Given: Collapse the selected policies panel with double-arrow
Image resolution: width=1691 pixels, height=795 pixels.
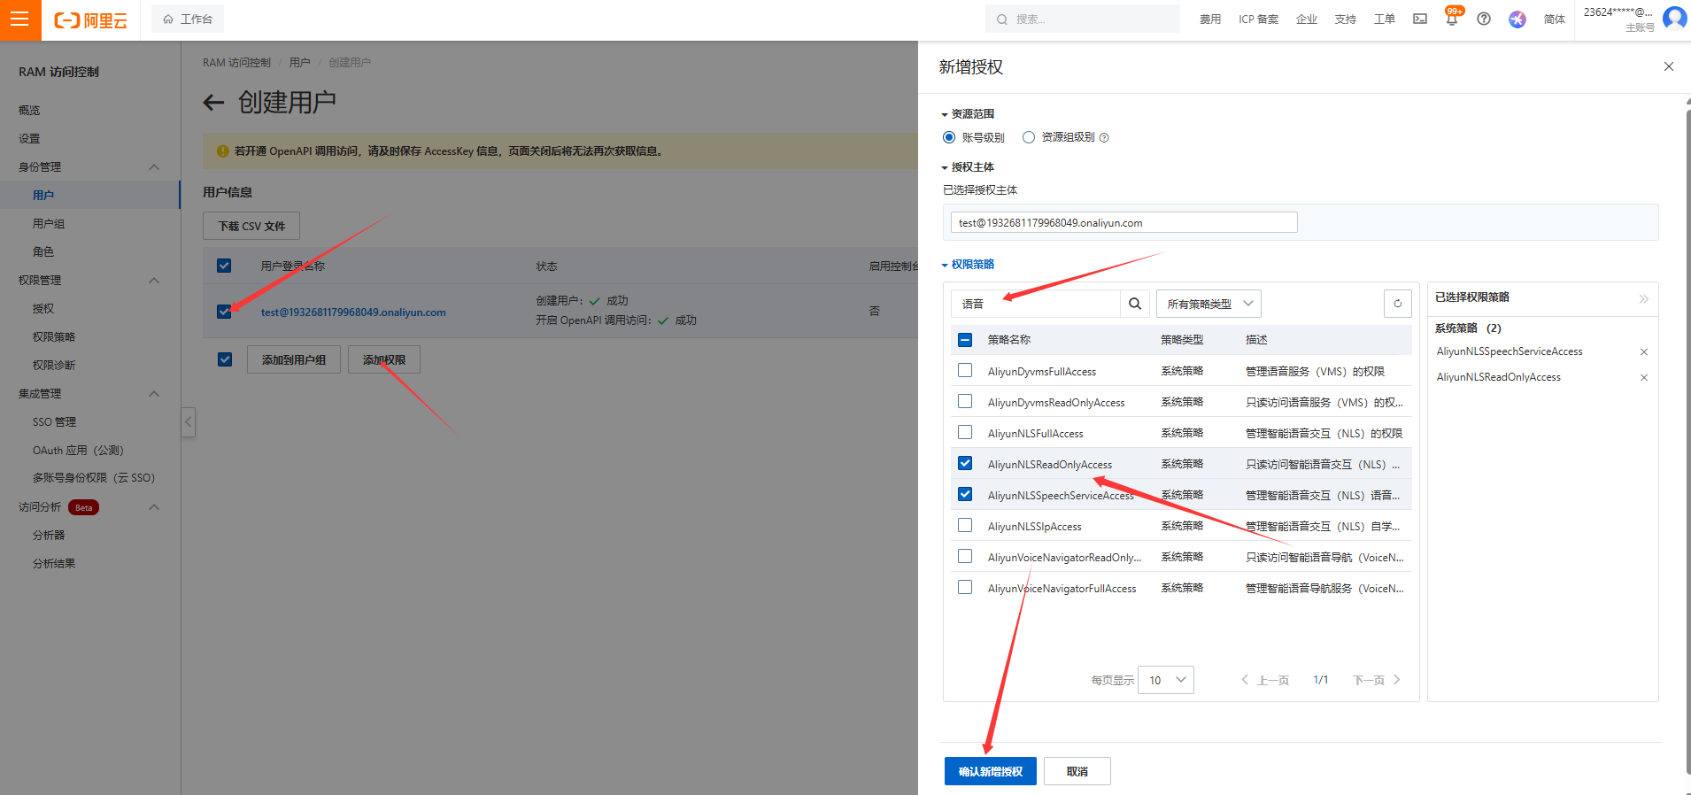Looking at the screenshot, I should 1643,299.
